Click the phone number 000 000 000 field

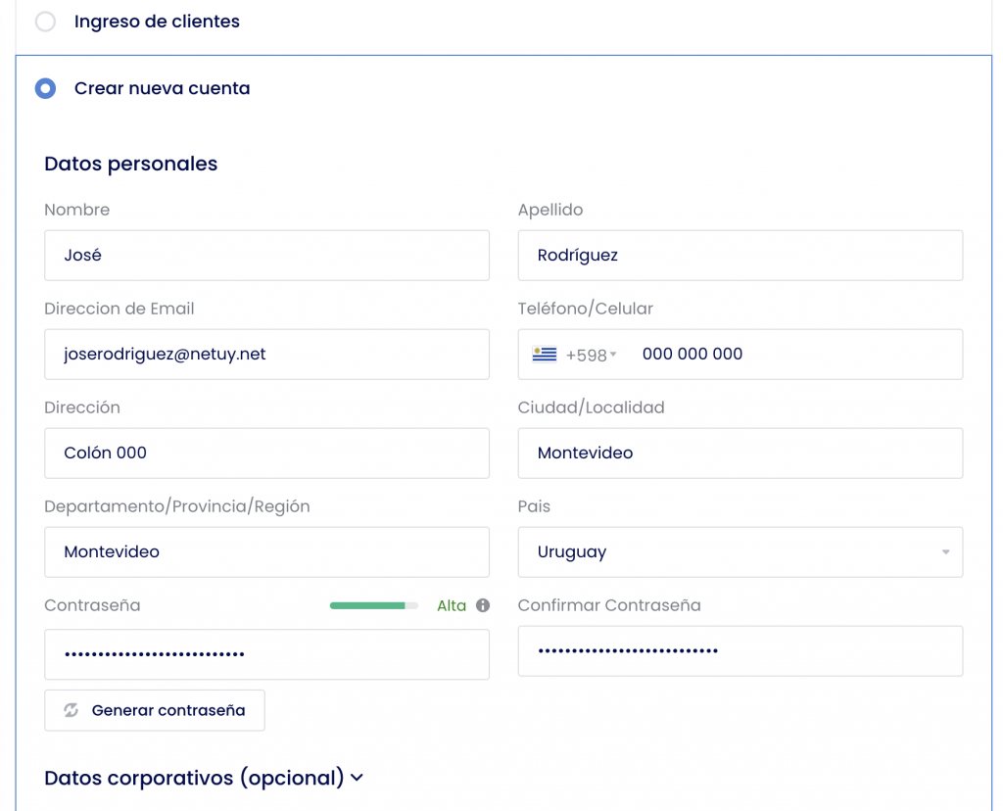793,355
